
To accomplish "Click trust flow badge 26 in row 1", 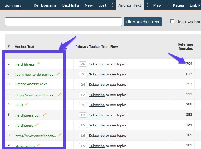I will coord(83,64).
